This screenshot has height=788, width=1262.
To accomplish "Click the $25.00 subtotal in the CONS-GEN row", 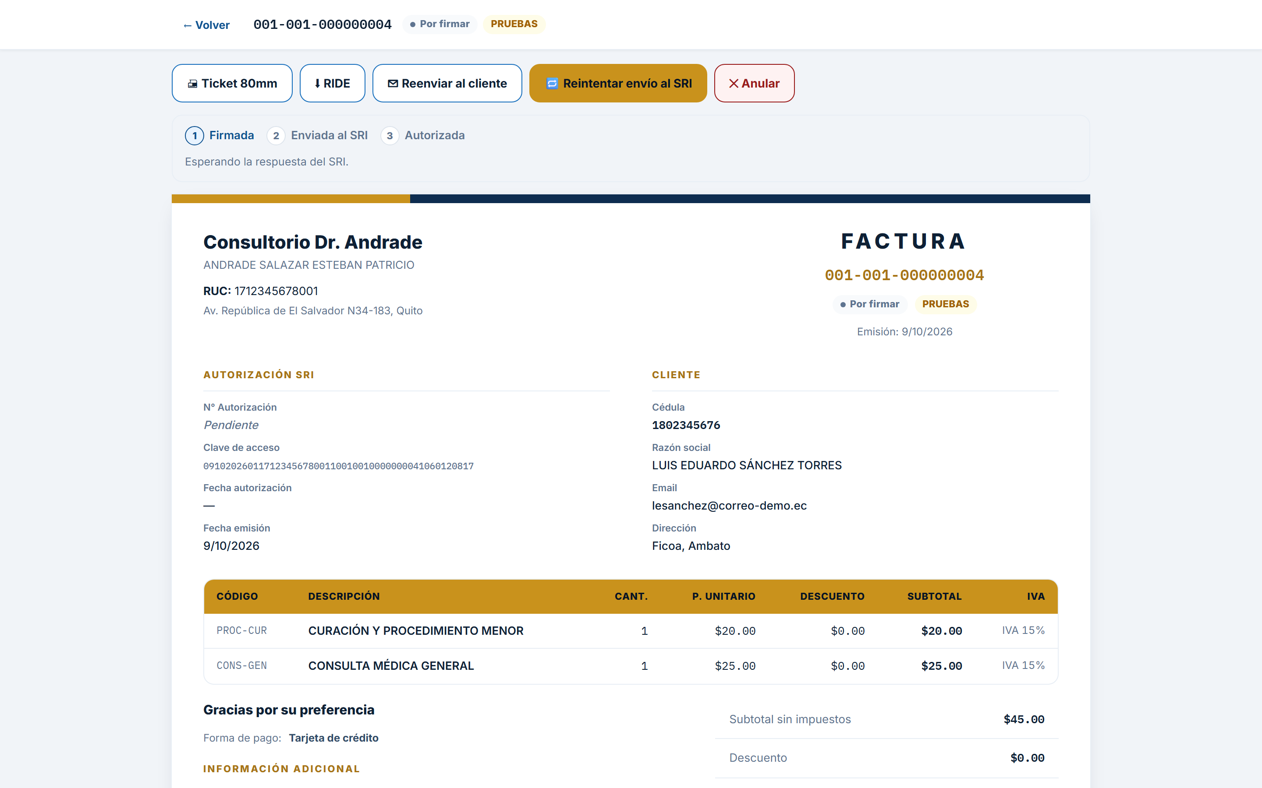I will (x=941, y=666).
